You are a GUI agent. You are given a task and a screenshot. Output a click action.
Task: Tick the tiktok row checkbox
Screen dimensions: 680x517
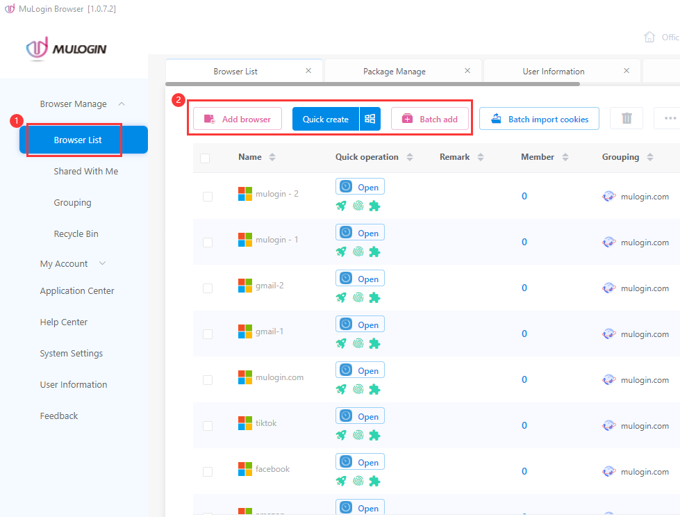[x=208, y=426]
